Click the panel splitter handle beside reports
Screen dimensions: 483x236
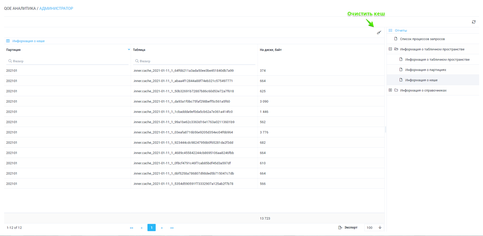(385, 130)
